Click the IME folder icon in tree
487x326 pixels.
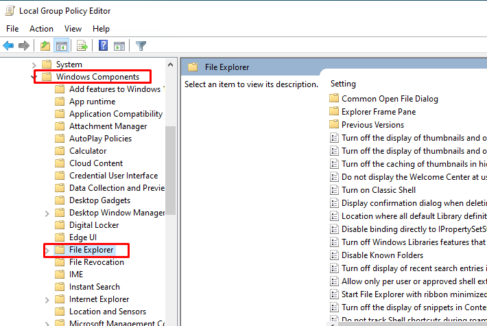coord(60,275)
